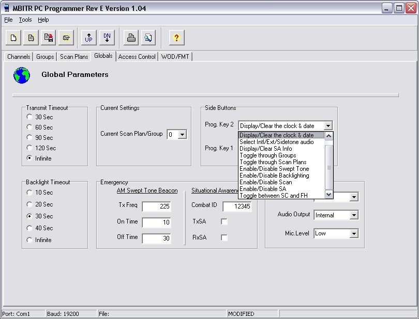Click the Tx Freq input field
The height and width of the screenshot is (319, 419).
pyautogui.click(x=156, y=206)
